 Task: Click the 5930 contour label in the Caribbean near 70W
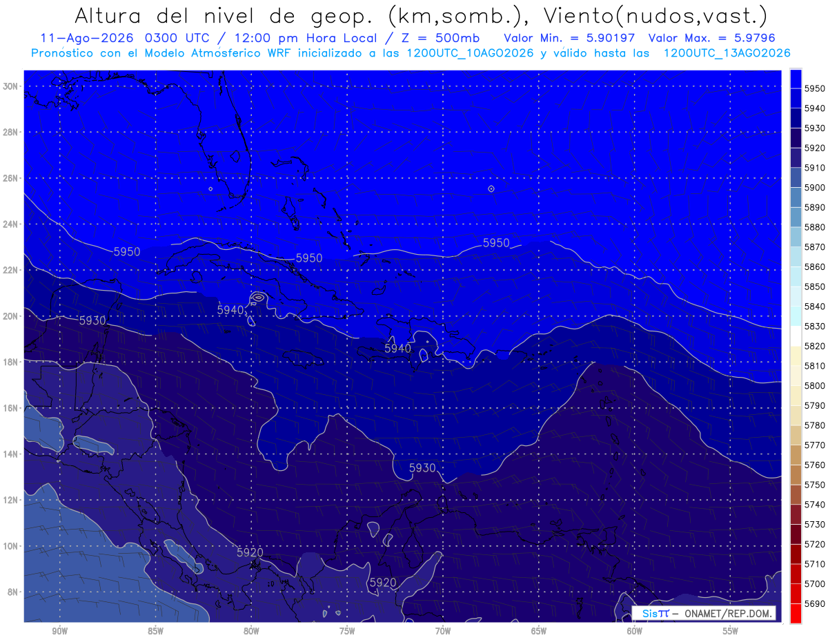click(x=422, y=468)
